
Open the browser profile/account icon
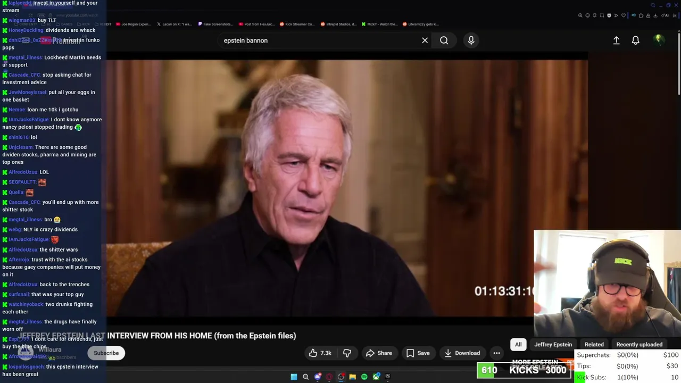(x=648, y=15)
